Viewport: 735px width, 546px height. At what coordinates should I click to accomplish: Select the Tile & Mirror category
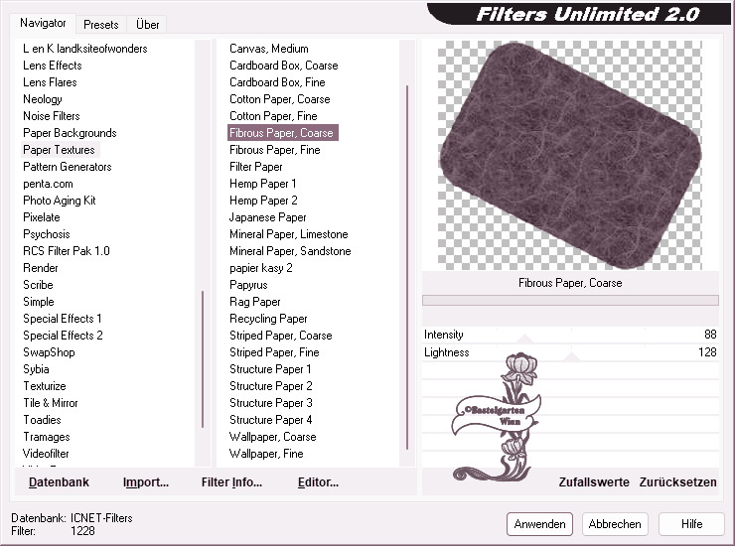coord(51,403)
